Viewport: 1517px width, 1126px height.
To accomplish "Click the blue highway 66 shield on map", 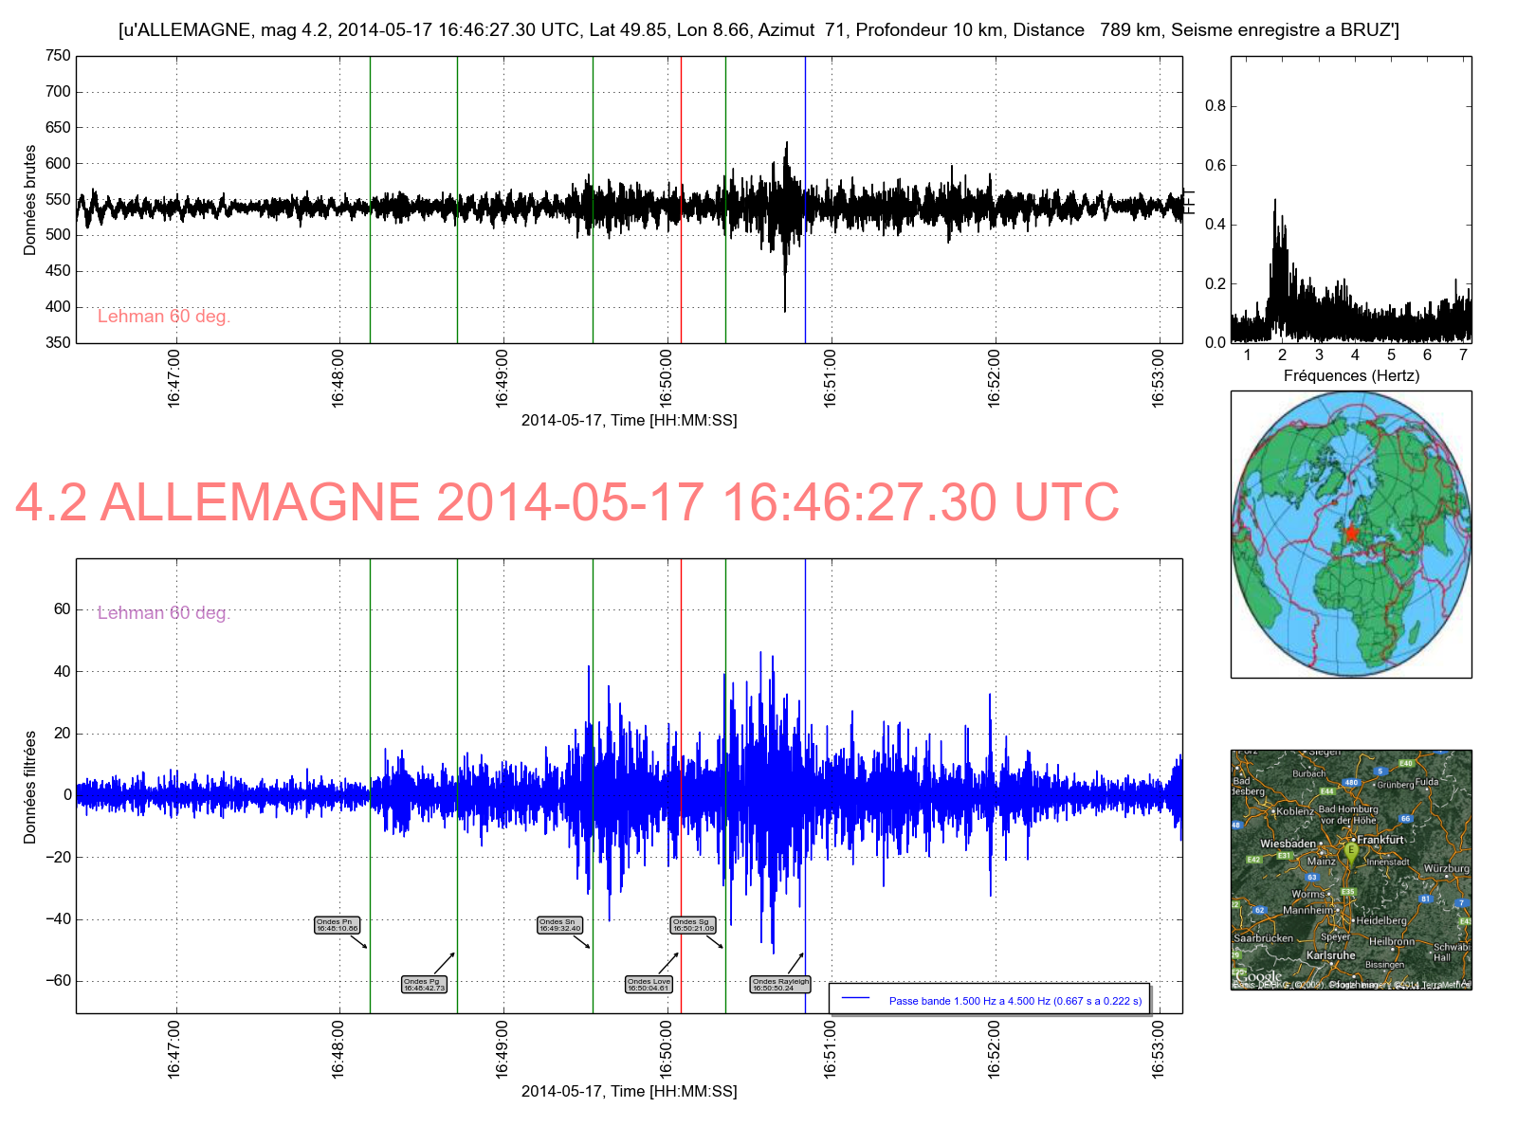I will pos(1405,818).
